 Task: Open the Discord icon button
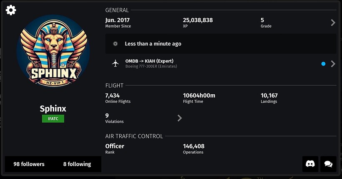pos(310,164)
